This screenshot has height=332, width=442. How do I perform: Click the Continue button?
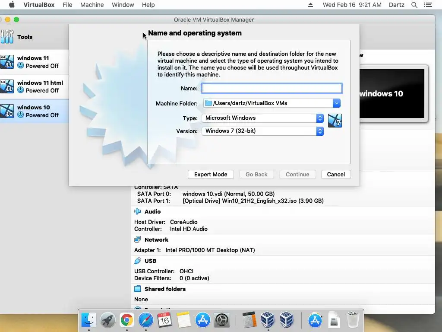pos(297,175)
